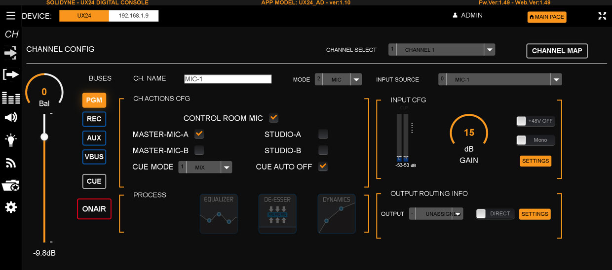Screen dimensions: 612x270
Task: Click the input arrow sidebar icon
Action: point(11,53)
